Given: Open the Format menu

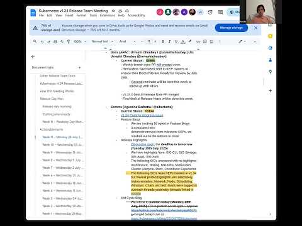Looking at the screenshot, I should 81,15.
